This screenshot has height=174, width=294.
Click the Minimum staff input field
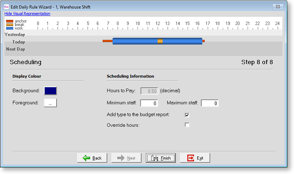tap(149, 103)
